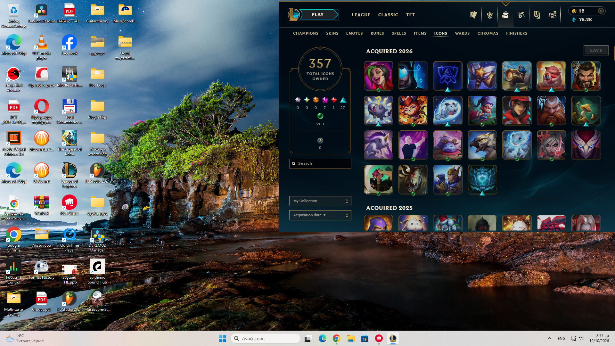Switch to the EMOTES tab

pos(354,33)
